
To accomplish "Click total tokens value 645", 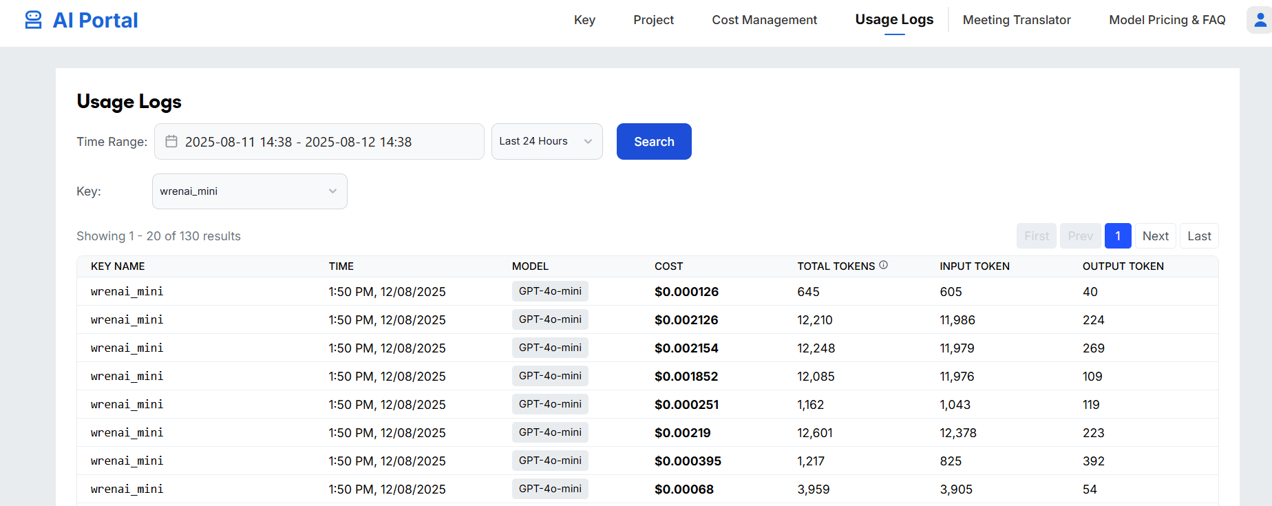I will pos(808,292).
